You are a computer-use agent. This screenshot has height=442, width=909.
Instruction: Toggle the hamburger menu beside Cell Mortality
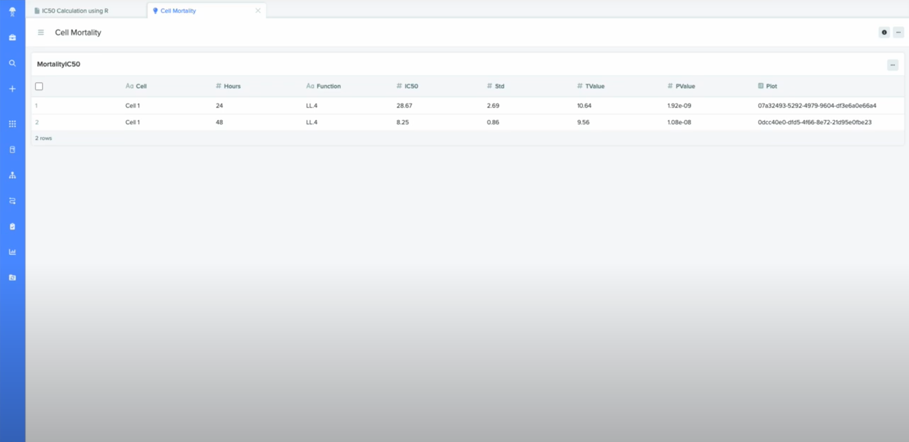(41, 32)
